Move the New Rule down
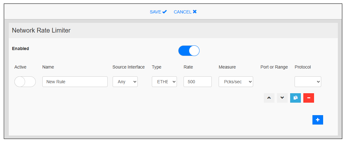 tap(282, 98)
